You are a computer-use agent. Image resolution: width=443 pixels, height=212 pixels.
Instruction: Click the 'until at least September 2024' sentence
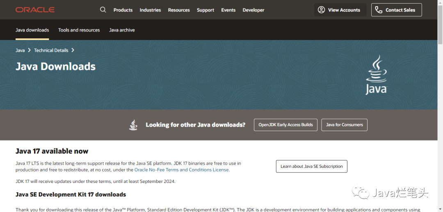[96, 181]
